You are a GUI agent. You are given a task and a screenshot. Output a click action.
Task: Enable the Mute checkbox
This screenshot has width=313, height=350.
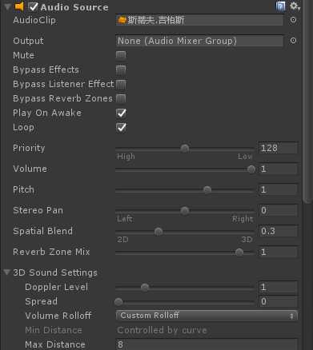point(121,55)
